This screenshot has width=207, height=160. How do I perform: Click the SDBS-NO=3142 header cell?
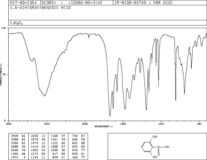pos(92,3)
